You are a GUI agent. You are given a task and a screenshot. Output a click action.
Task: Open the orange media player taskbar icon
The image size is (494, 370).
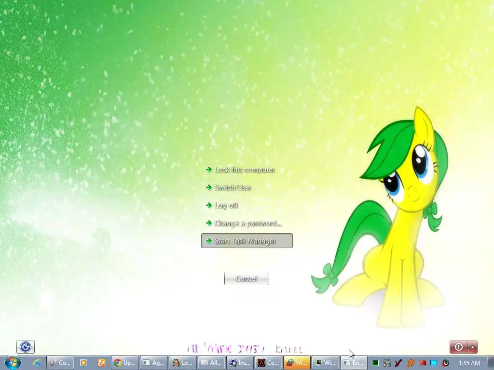point(83,363)
